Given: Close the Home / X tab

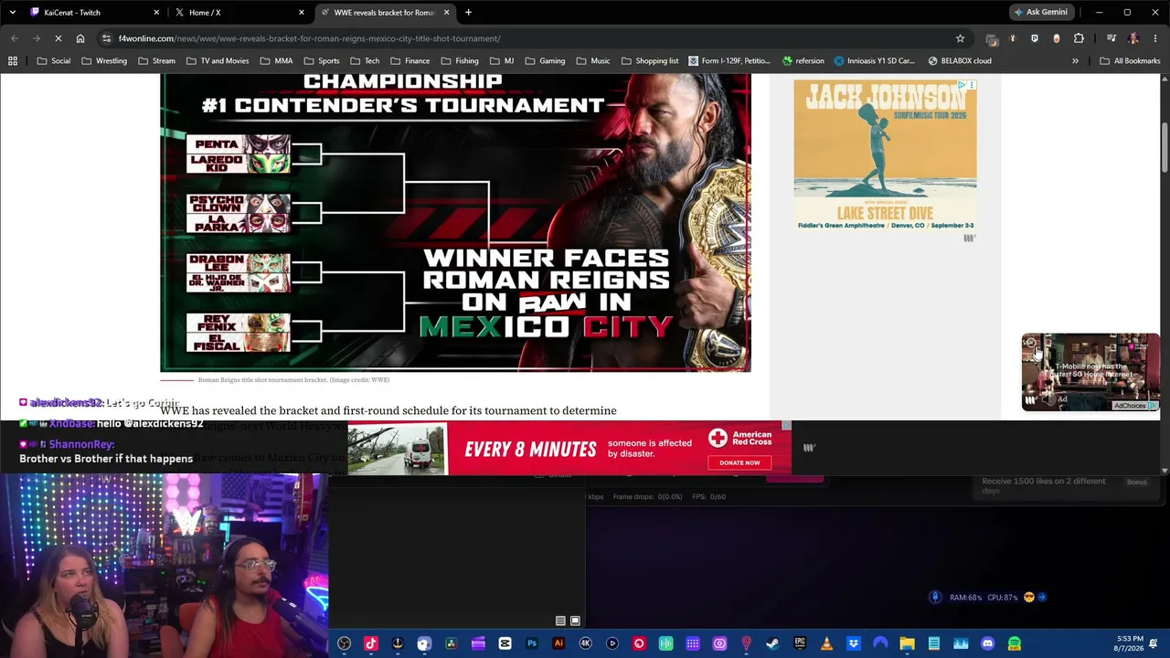Looking at the screenshot, I should (302, 13).
